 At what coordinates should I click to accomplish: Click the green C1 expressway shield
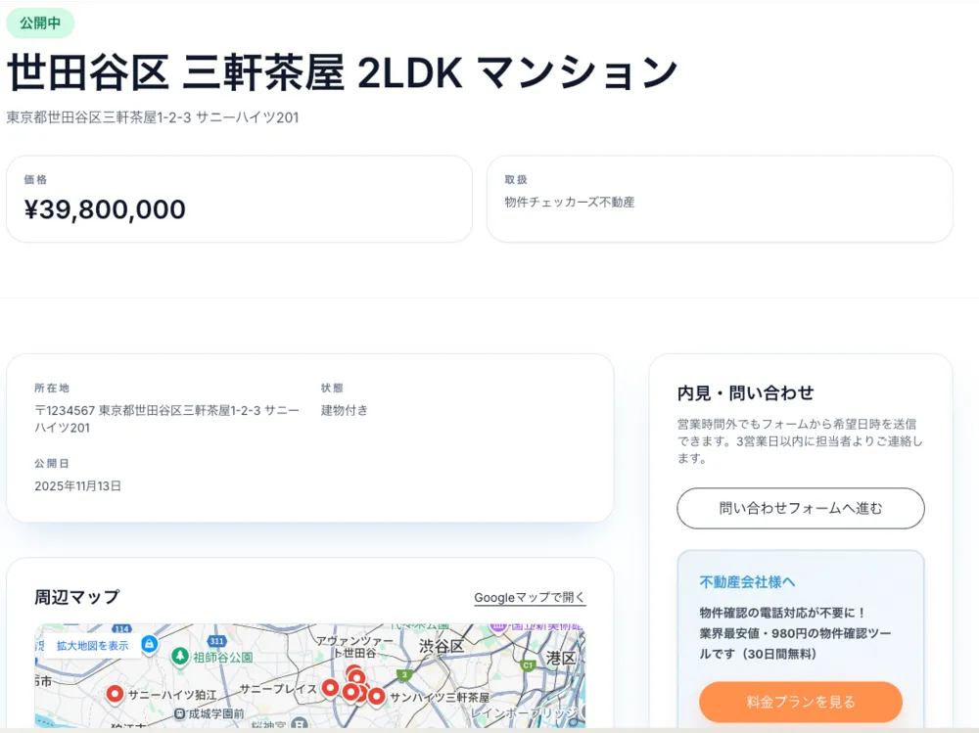(x=528, y=665)
